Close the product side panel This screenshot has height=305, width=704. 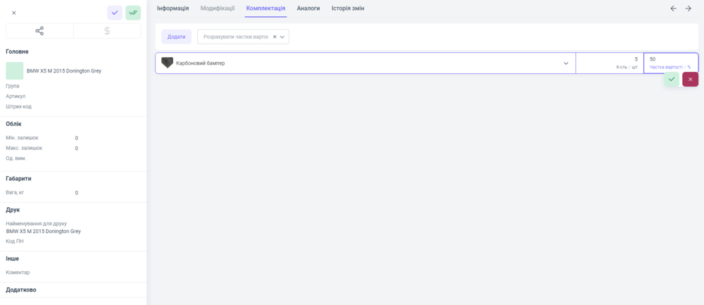(13, 13)
